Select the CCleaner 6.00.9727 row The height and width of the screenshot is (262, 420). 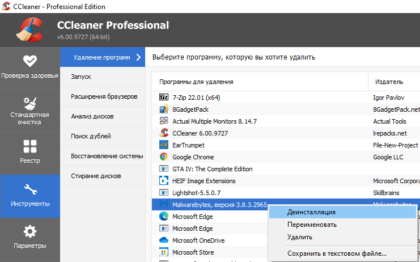(286, 133)
